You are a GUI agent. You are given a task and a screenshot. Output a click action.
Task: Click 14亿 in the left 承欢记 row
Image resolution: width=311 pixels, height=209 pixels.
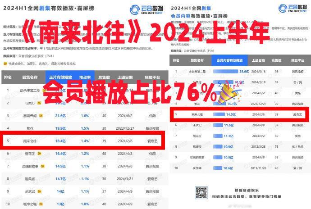point(60,191)
